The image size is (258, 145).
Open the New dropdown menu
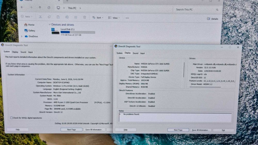(x=27, y=16)
